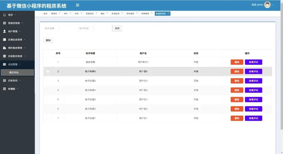Focus the 帖子内容 search input

point(86,28)
